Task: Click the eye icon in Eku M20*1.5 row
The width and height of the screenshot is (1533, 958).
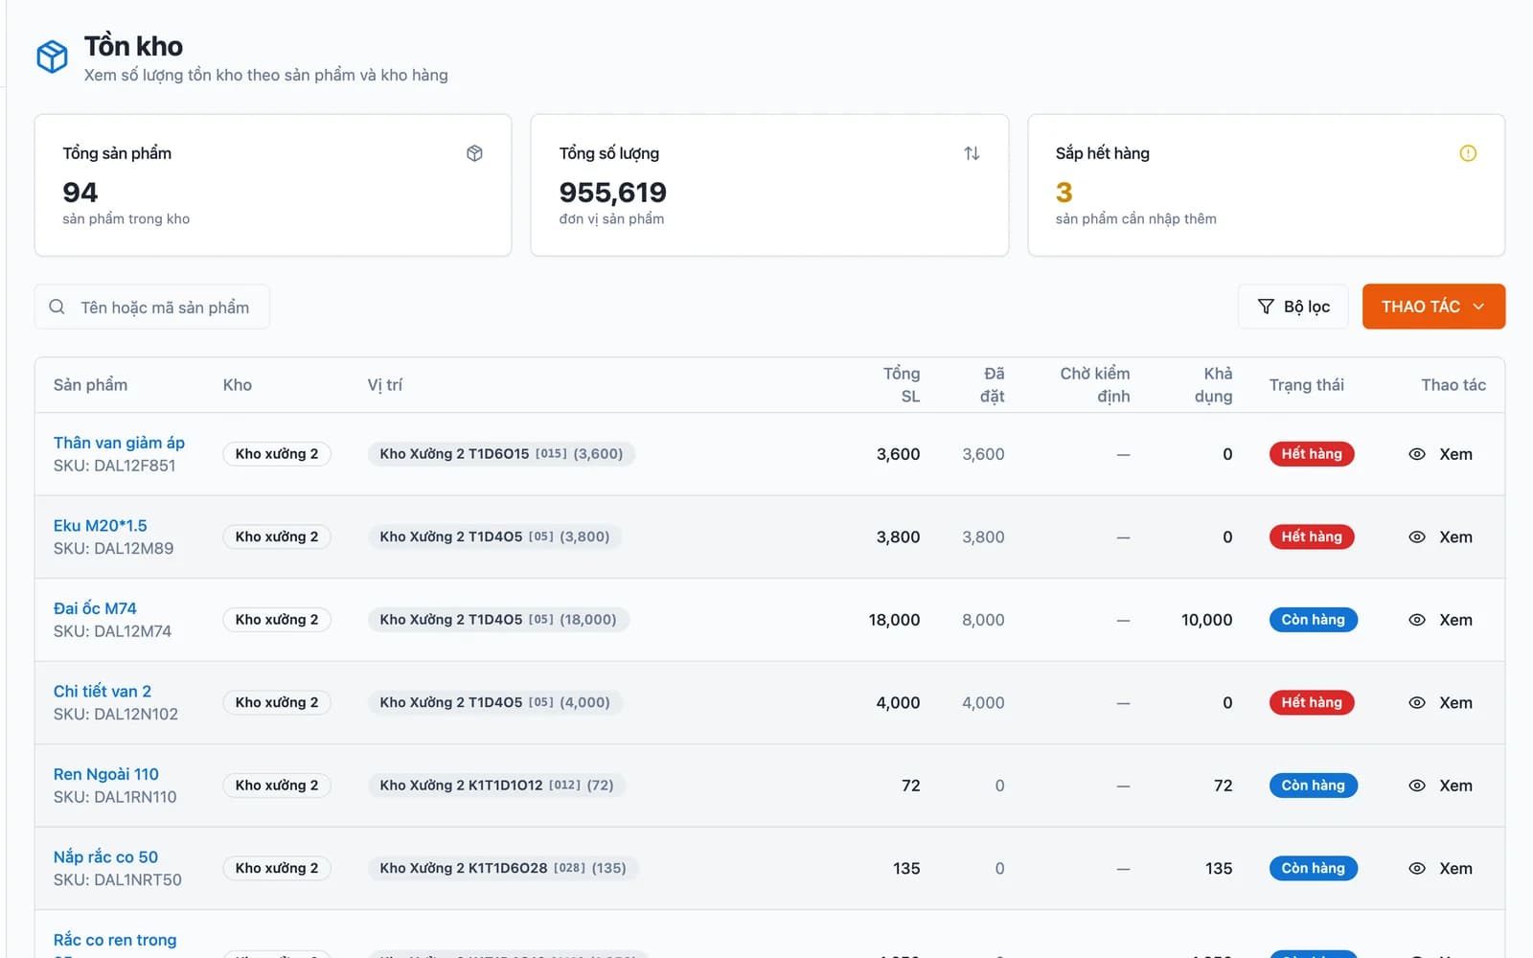Action: [1417, 537]
